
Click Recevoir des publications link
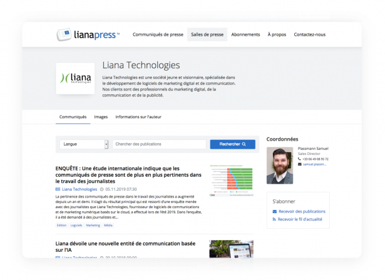point(302,212)
